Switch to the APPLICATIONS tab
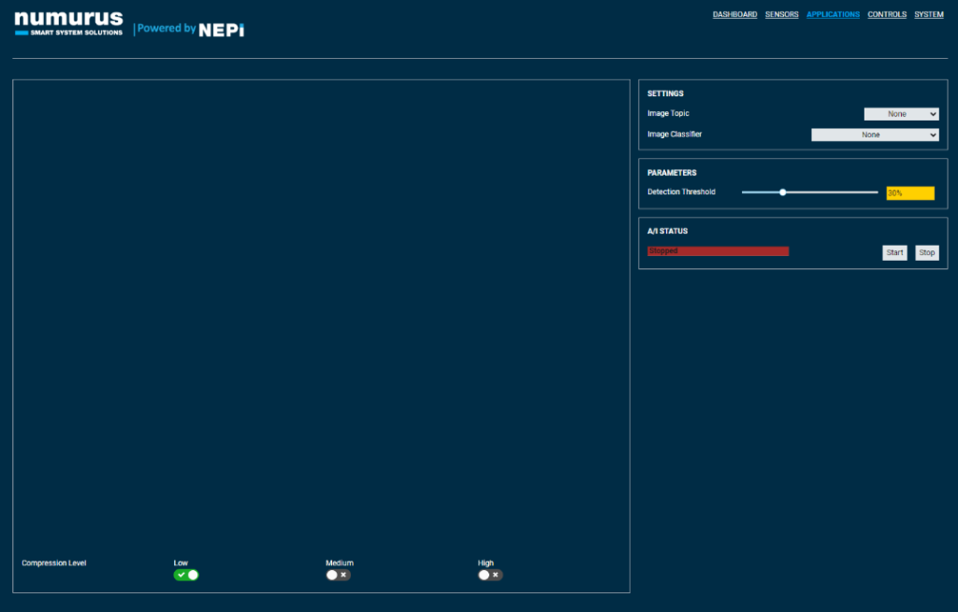The width and height of the screenshot is (958, 612). pos(833,14)
